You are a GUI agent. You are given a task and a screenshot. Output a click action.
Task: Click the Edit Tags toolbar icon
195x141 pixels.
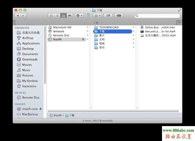tap(119, 16)
